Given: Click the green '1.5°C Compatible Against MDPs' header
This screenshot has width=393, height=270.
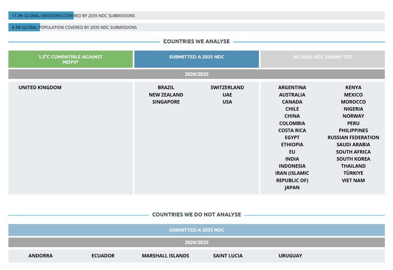Looking at the screenshot, I should point(70,59).
